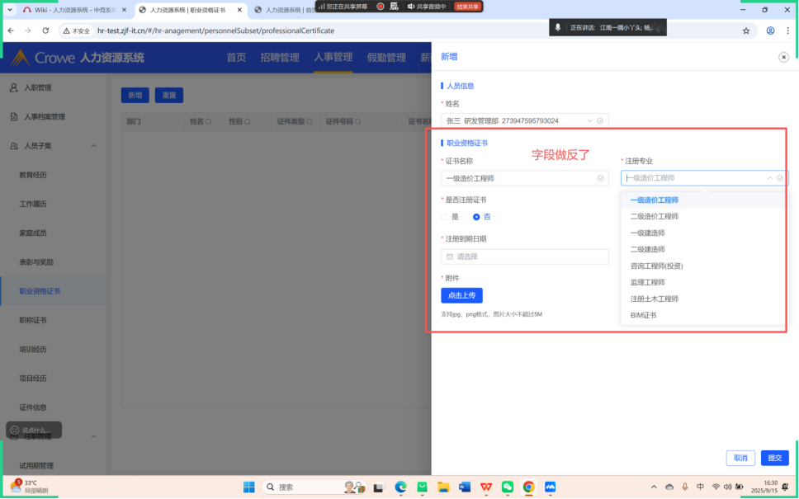The height and width of the screenshot is (499, 799).
Task: Click the 点击上传 upload button
Action: tap(461, 295)
